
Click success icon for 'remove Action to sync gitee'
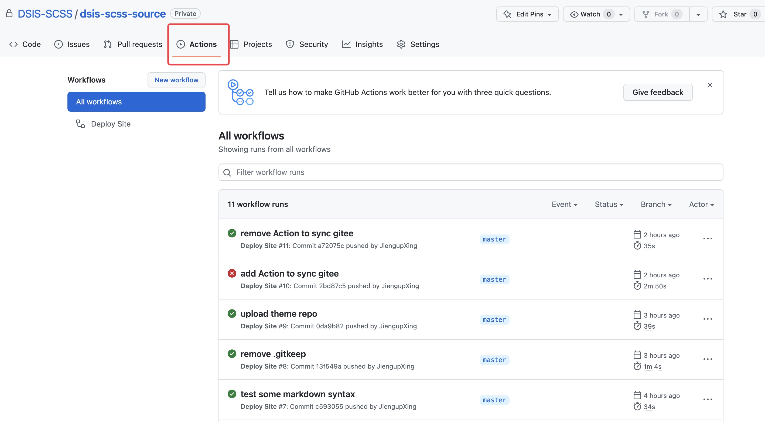point(232,233)
